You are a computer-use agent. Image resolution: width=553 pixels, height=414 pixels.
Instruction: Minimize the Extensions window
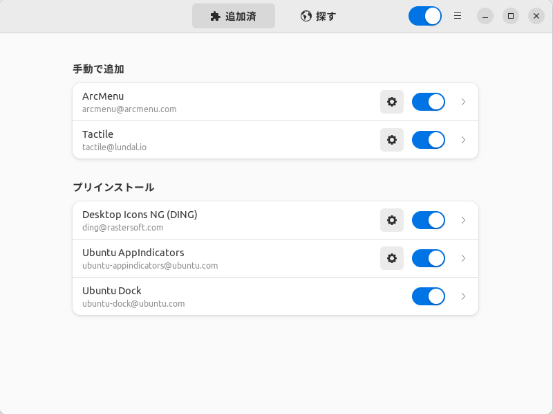pos(485,16)
